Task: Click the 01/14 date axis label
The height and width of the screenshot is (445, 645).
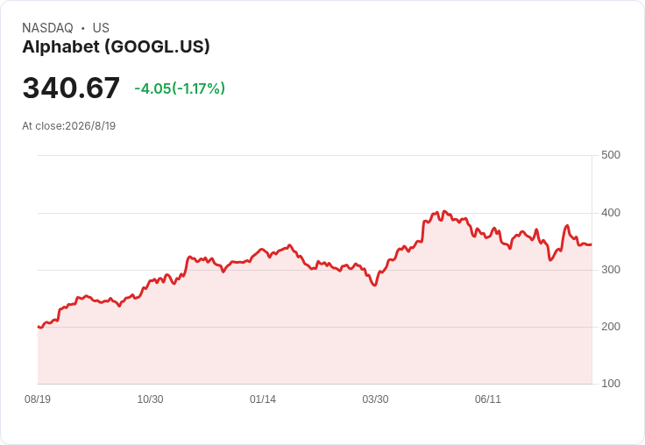Action: point(262,399)
